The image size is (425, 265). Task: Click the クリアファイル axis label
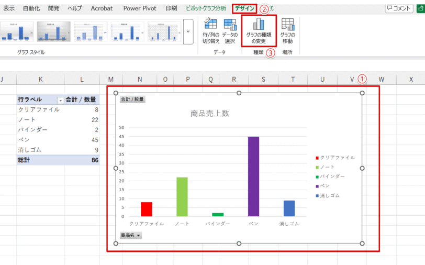147,224
